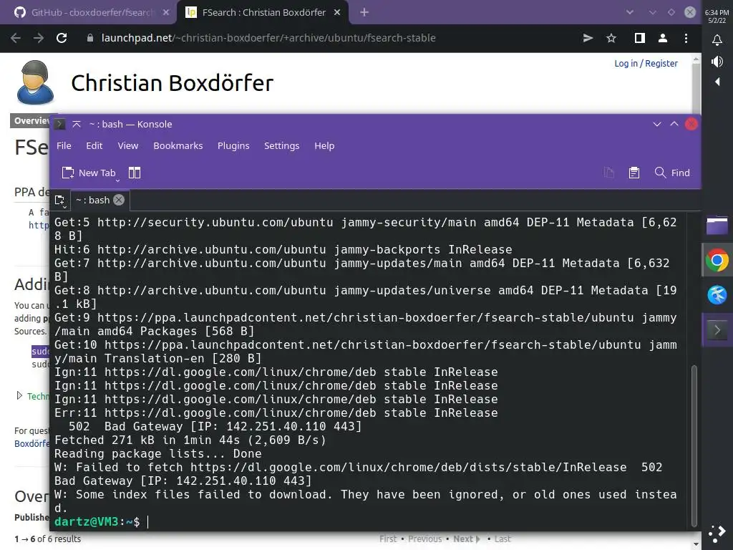
Task: Click the new tab icon beside bash tab
Action: coord(60,201)
